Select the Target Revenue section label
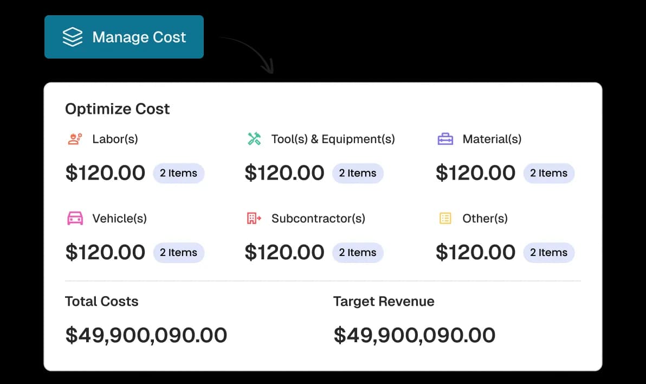 [383, 301]
